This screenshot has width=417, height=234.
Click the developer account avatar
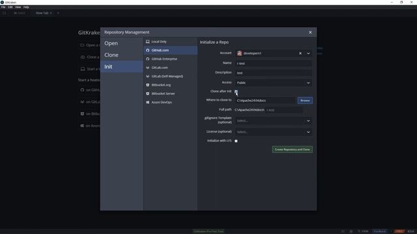239,53
